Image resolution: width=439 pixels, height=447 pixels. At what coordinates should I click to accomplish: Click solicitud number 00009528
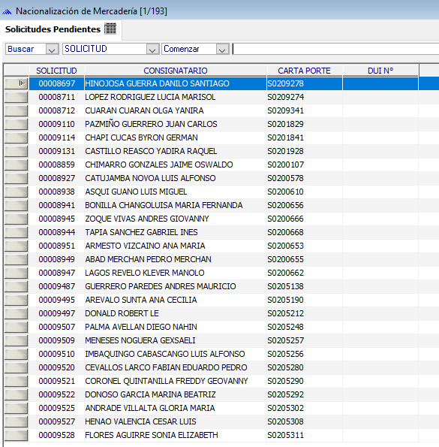56,435
